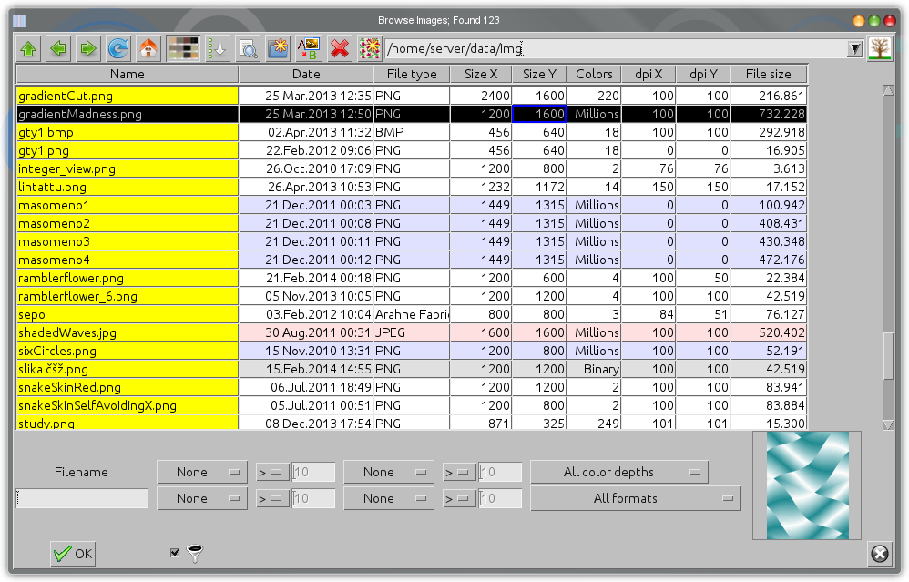Viewport: 909px width, 582px height.
Task: Go up one directory with green up arrow
Action: (x=28, y=48)
